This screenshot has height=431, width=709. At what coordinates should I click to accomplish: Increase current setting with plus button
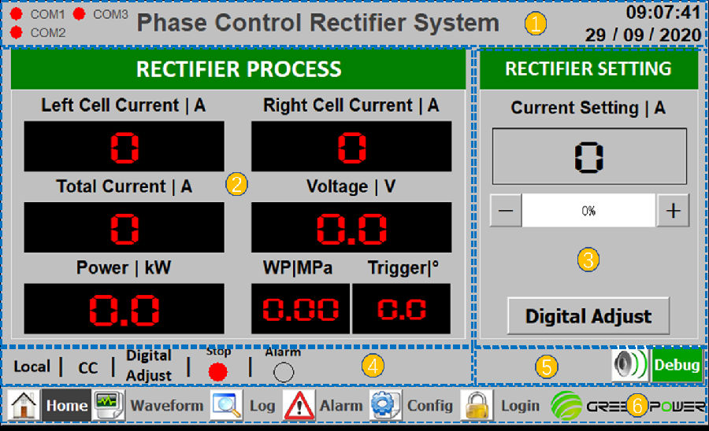pyautogui.click(x=673, y=211)
